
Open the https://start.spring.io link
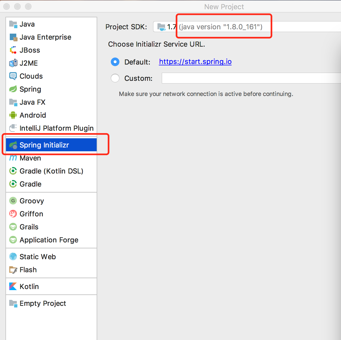[195, 62]
